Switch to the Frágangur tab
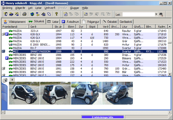The height and width of the screenshot is (120, 173). (x=91, y=22)
